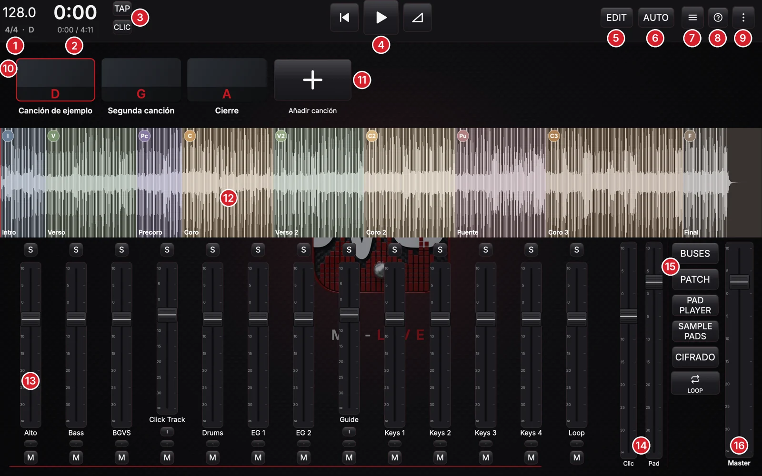Image resolution: width=762 pixels, height=476 pixels.
Task: Mute the Bass track
Action: click(x=76, y=457)
